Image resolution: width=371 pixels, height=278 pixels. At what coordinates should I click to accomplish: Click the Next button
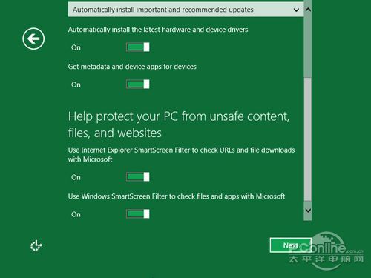point(291,245)
